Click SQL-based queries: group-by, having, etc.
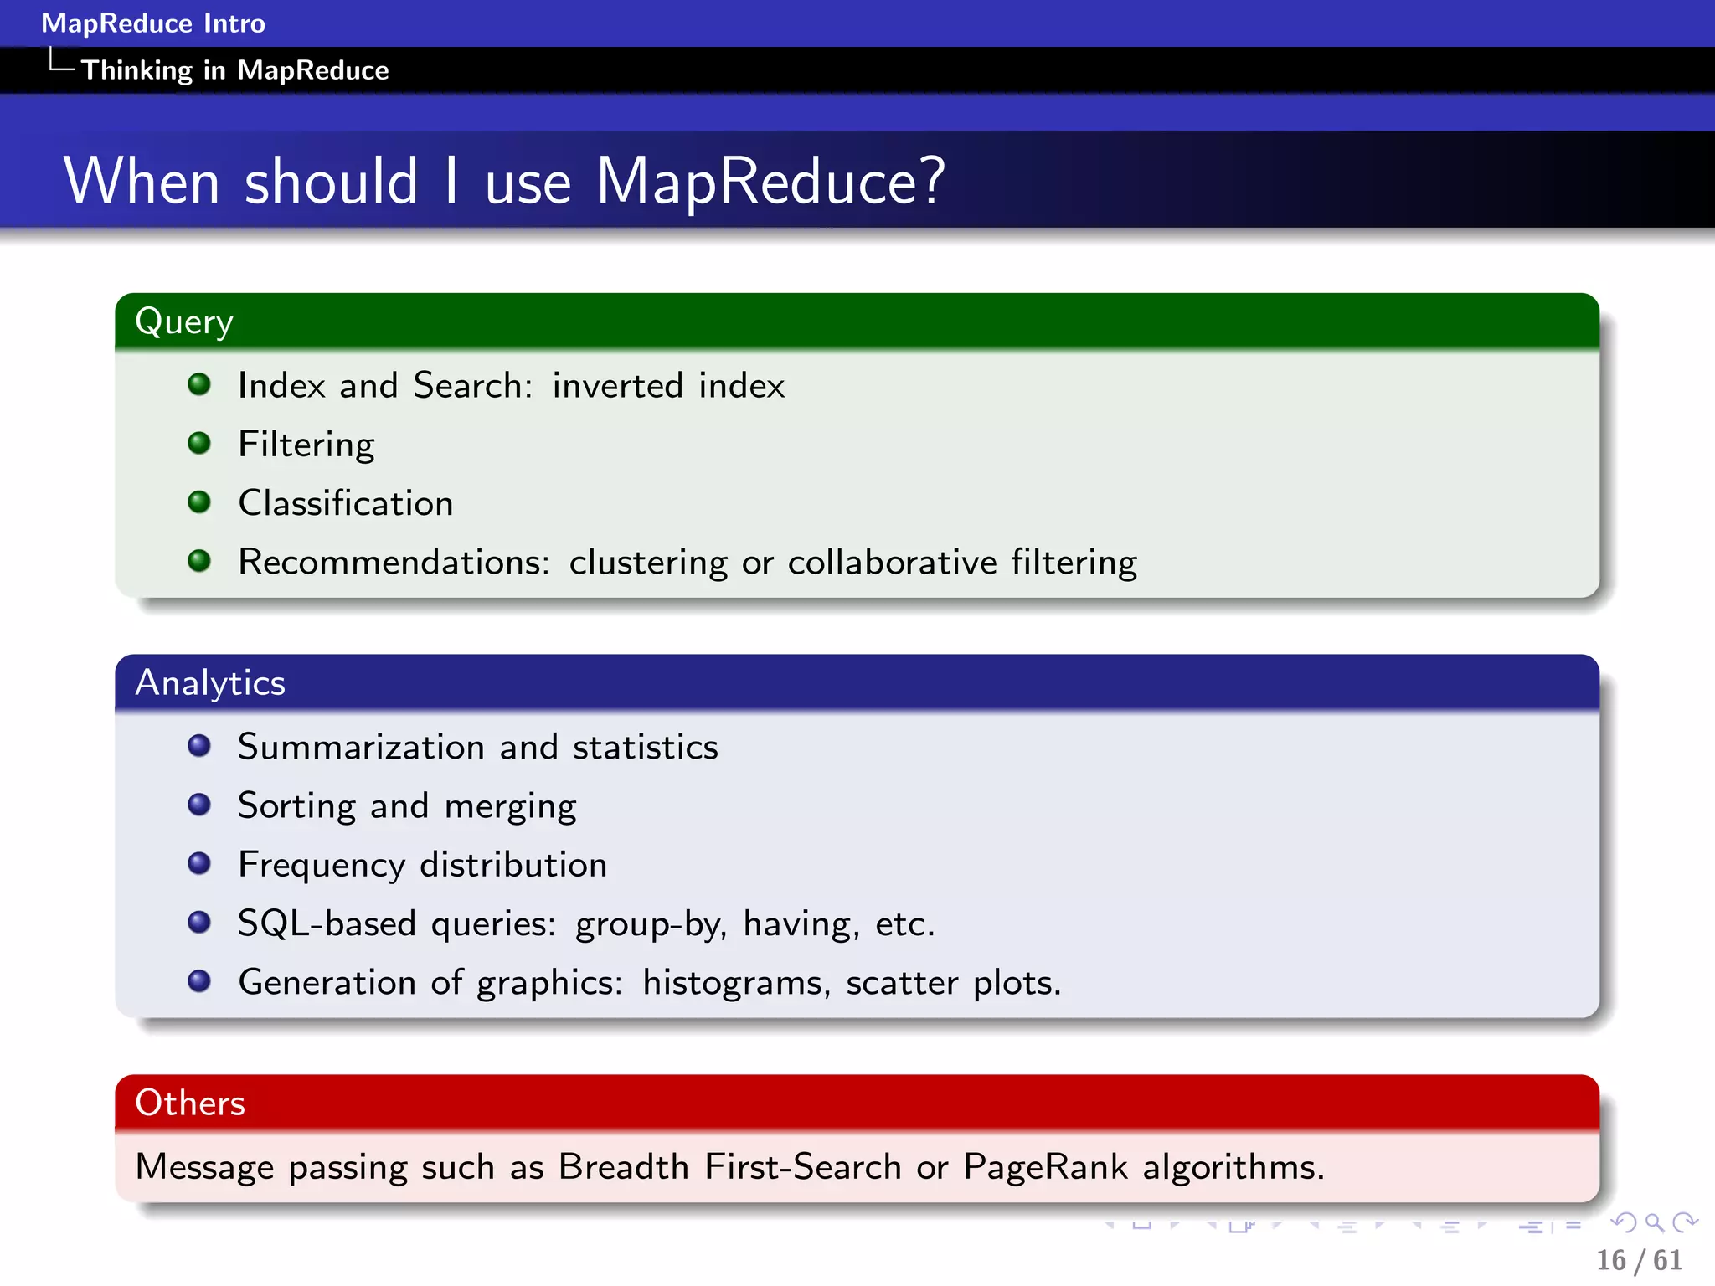1715x1286 pixels. (x=586, y=924)
